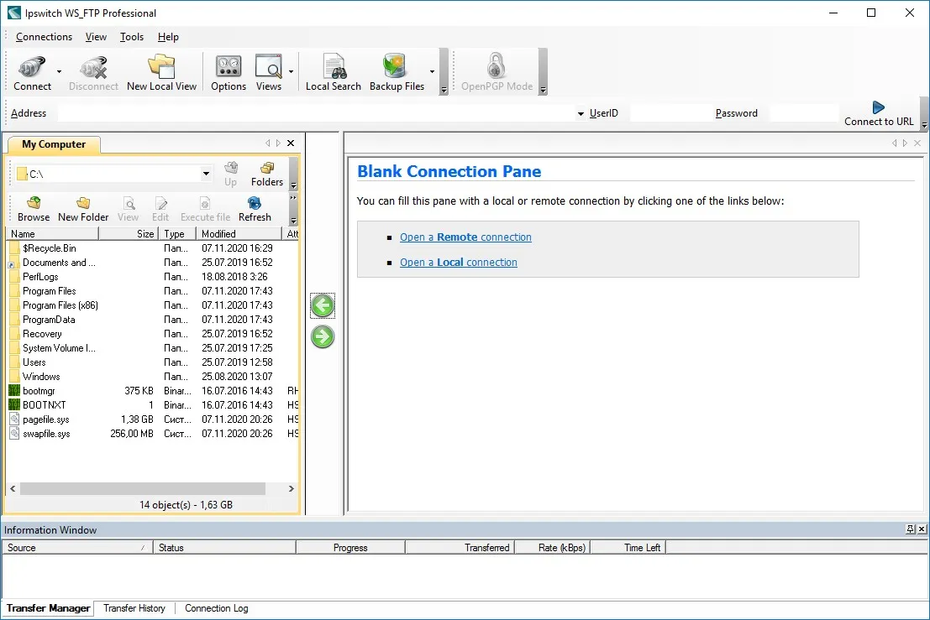
Task: Create a New Folder in local pane
Action: (83, 210)
